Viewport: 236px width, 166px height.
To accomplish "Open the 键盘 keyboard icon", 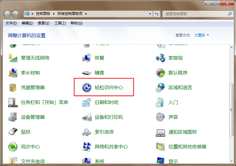I will coord(86,73).
